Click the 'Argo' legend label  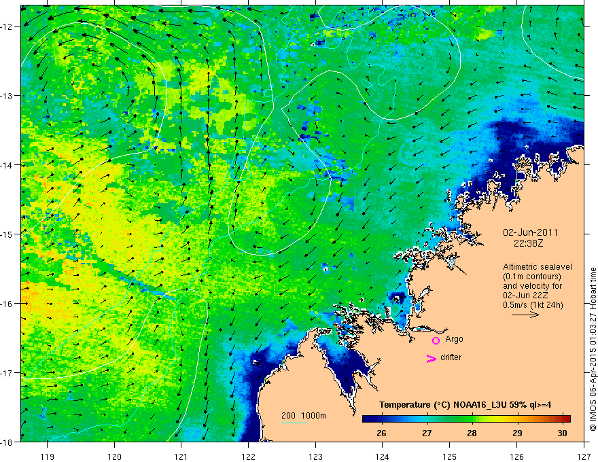[454, 339]
